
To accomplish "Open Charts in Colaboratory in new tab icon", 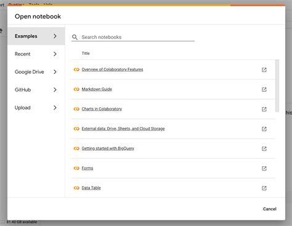I will 264,109.
